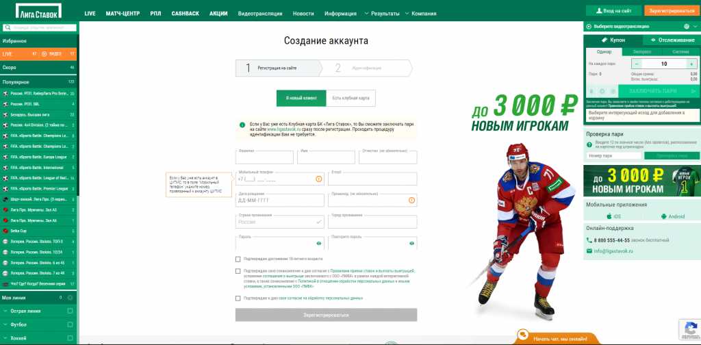
Task: Click the gray Зарегистрироваться submit button
Action: click(326, 315)
